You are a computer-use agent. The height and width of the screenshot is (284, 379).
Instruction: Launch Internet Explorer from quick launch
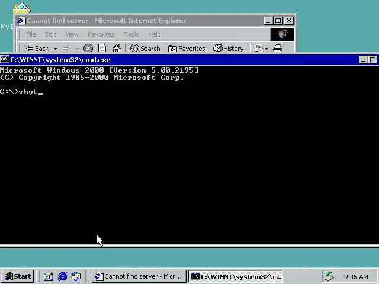(62, 276)
